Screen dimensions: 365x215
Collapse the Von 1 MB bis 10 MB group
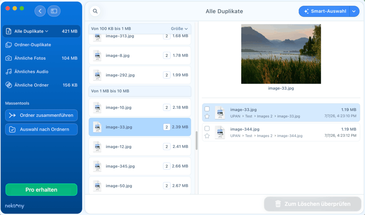[140, 91]
